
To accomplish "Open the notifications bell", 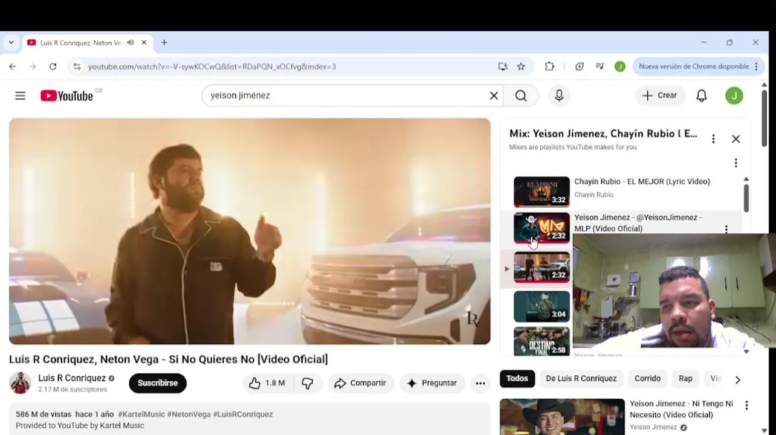I will (702, 95).
